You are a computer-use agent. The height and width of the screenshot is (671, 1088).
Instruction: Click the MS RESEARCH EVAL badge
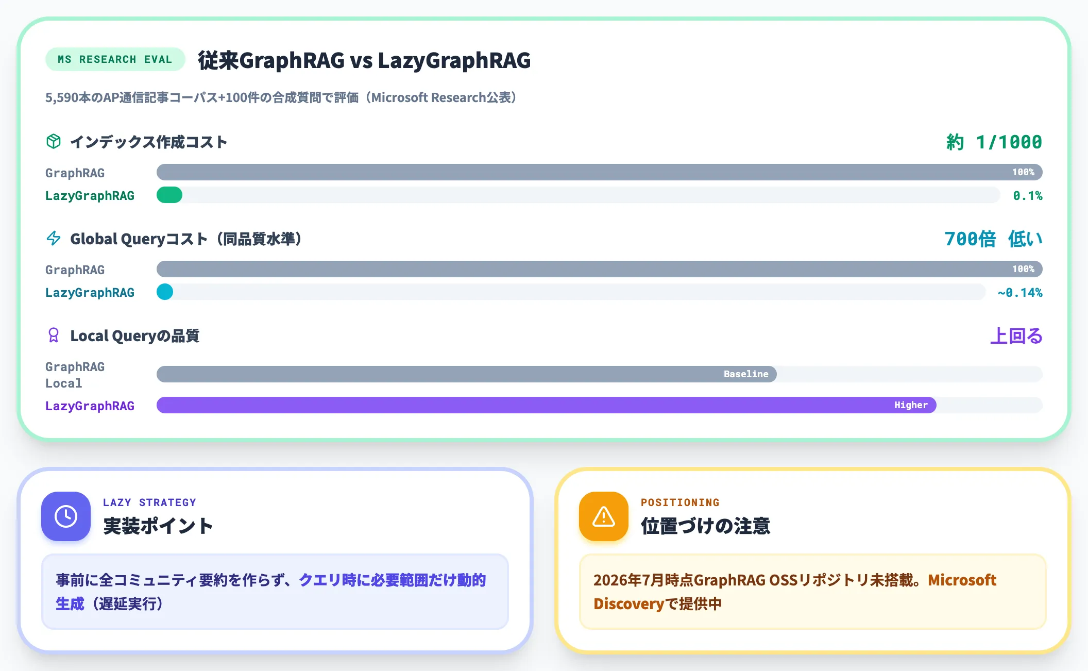[x=115, y=59]
